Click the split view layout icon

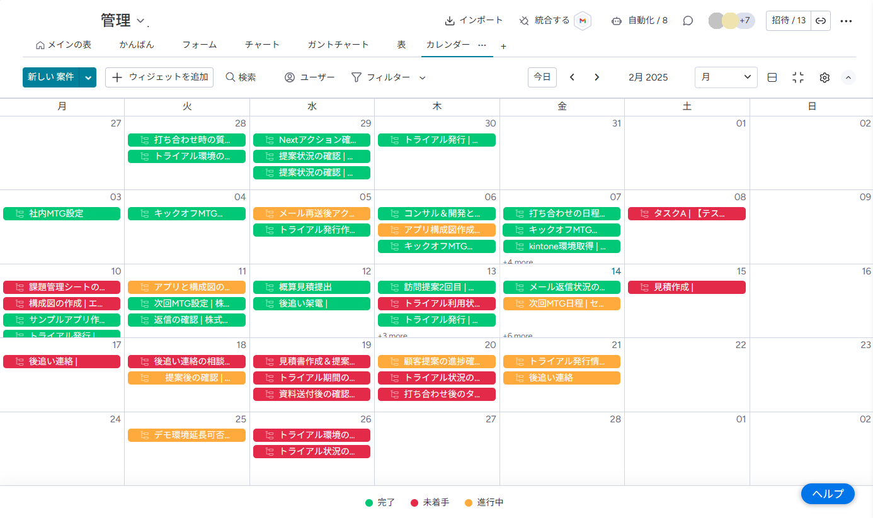(x=772, y=77)
